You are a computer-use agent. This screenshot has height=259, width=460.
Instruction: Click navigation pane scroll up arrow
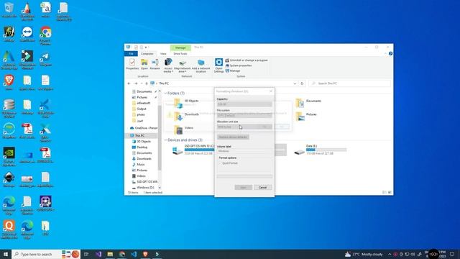pos(160,91)
